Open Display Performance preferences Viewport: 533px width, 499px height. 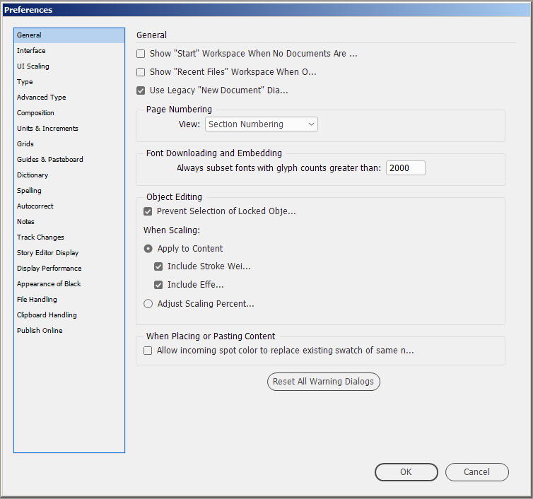click(x=69, y=269)
